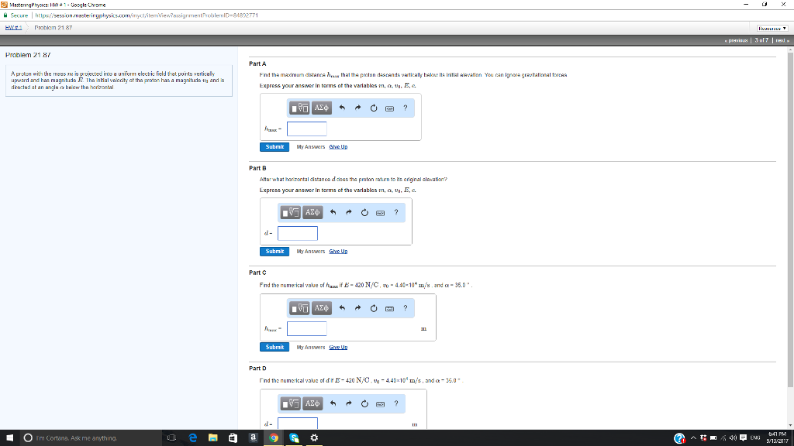Image resolution: width=794 pixels, height=446 pixels.
Task: Open Amazon app from taskbar
Action: [254, 438]
